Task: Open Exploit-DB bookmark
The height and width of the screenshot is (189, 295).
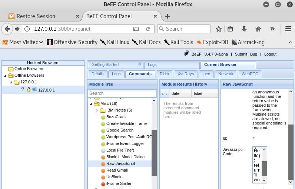Action: point(212,42)
